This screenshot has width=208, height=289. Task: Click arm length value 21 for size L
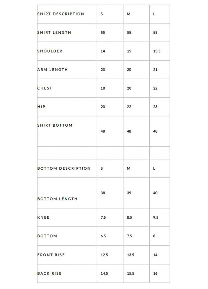[x=155, y=70]
